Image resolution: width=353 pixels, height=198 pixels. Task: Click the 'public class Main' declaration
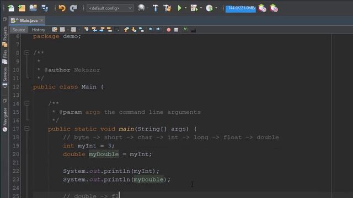click(x=68, y=87)
